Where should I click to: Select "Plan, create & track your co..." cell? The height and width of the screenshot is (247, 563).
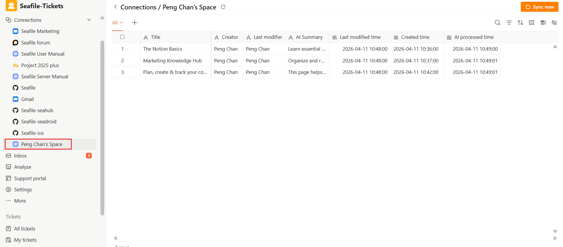[175, 72]
